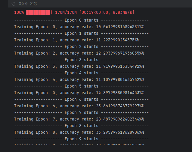Click the 'Epoch 3 starts' separator line
192x152 pixels.
tap(81, 60)
